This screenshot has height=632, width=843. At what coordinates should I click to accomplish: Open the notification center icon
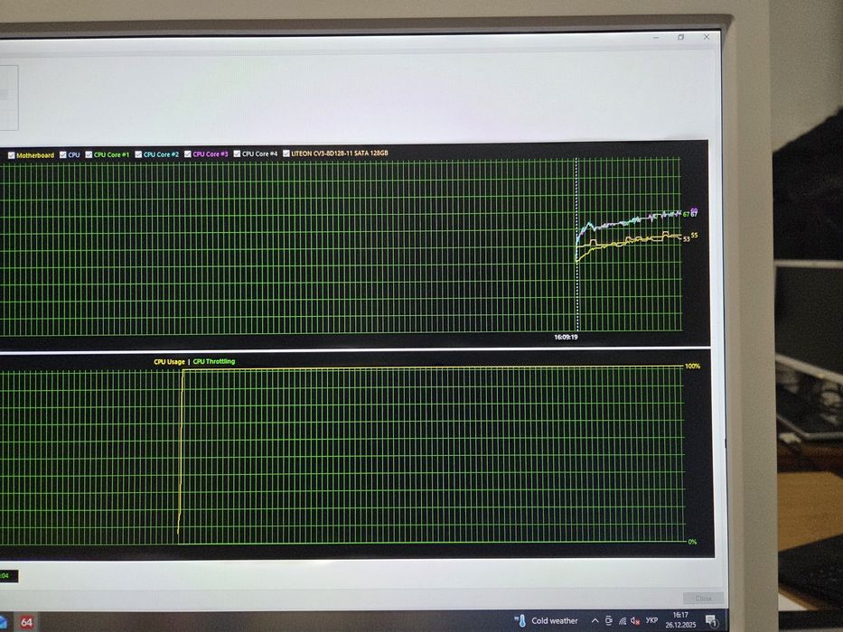click(x=711, y=621)
